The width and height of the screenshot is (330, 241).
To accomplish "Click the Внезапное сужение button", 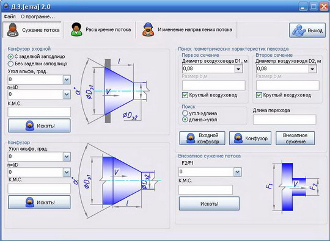I will click(x=295, y=138).
